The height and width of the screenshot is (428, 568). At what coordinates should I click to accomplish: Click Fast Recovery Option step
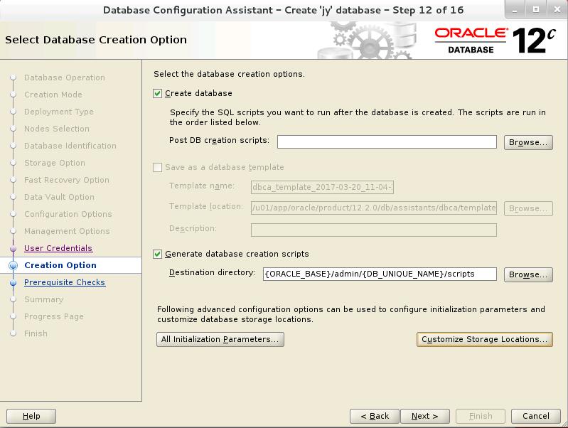tap(67, 180)
